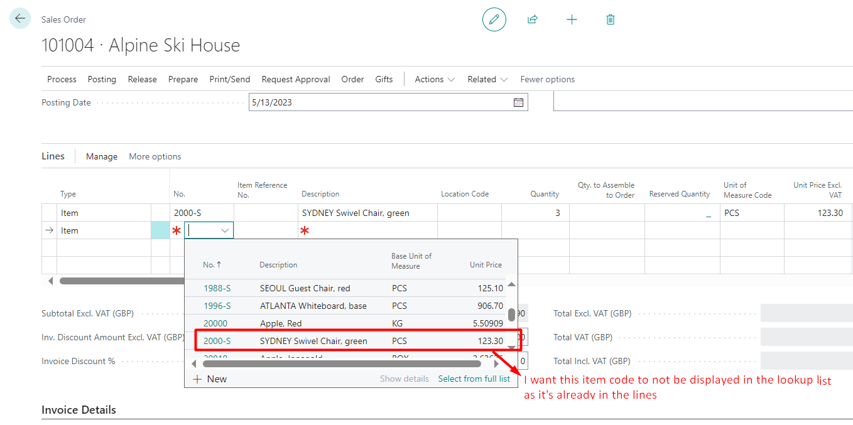Open the Process menu
The height and width of the screenshot is (425, 853).
62,79
